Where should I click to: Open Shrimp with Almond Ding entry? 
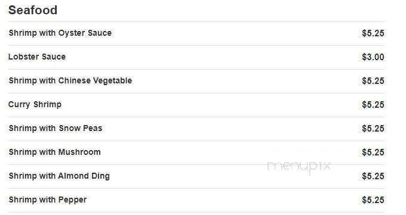point(59,176)
